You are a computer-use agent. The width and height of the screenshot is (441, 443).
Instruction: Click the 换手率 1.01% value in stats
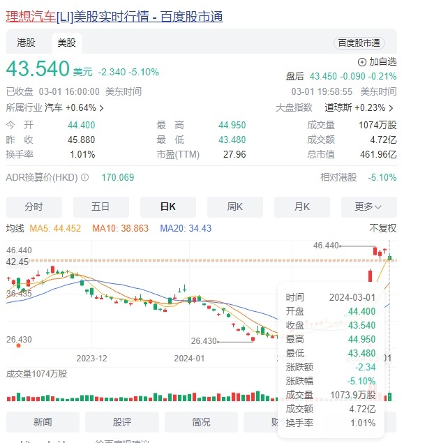point(82,155)
